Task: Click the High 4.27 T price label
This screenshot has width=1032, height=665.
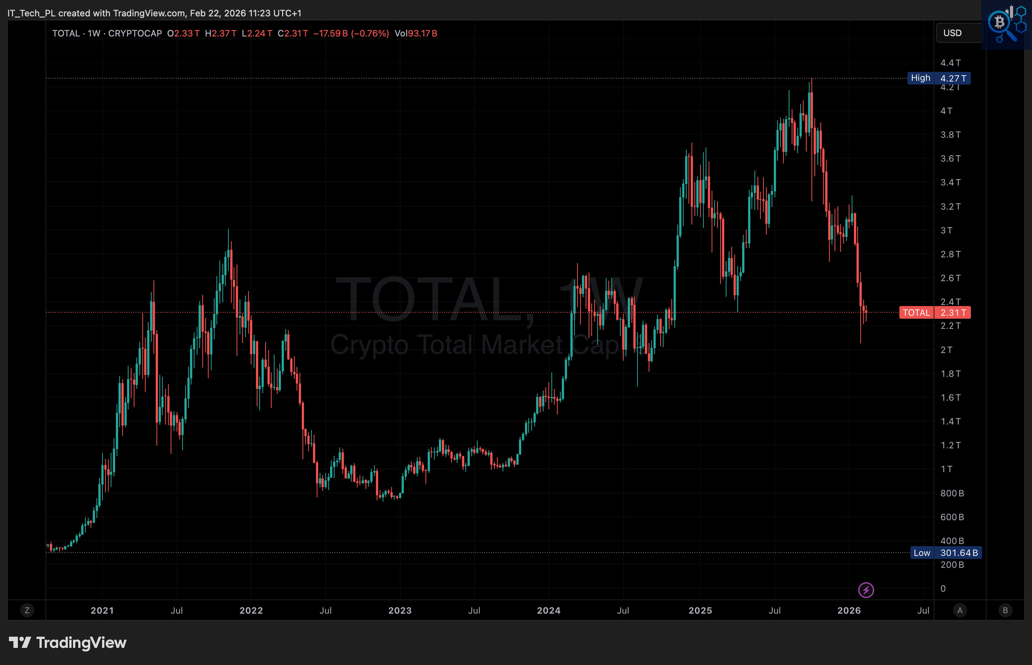Action: (x=939, y=78)
